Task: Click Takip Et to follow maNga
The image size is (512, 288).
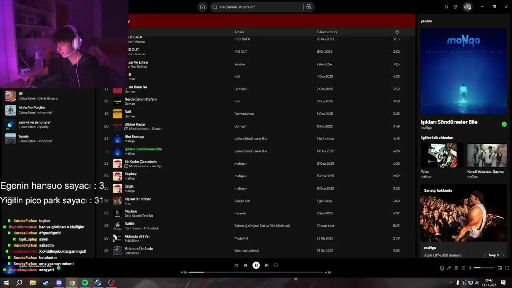Action: coord(494,255)
